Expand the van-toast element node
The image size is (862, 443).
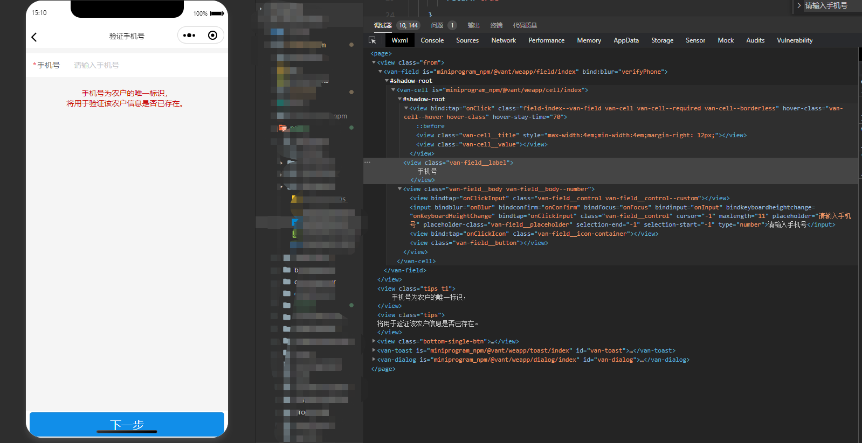point(374,350)
